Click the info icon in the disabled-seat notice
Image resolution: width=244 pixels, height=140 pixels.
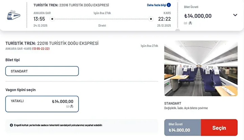tap(12, 125)
